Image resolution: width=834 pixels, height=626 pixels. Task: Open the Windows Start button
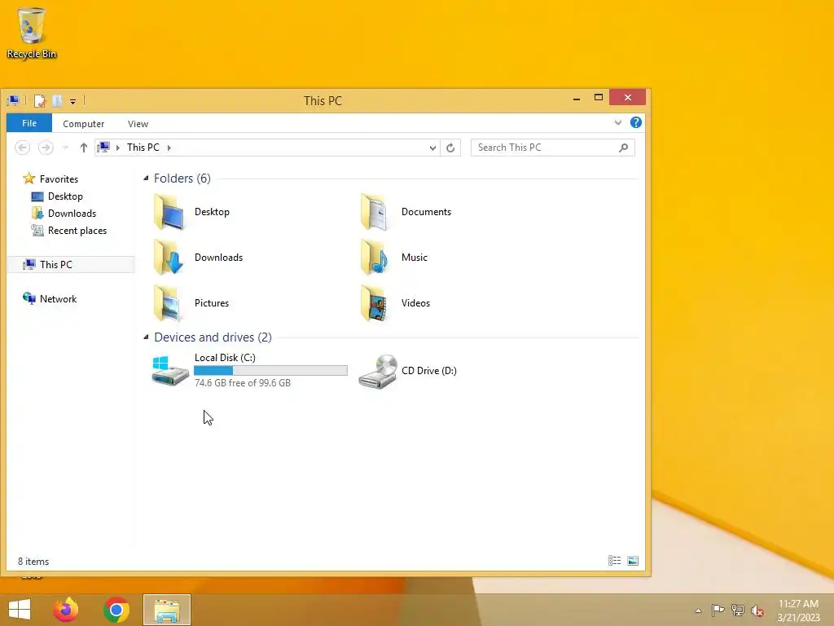click(20, 610)
